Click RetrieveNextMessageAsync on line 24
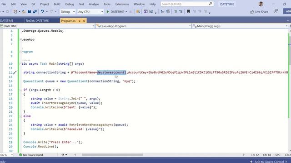Image resolution: width=291 pixels, height=163 pixels. coord(91,125)
